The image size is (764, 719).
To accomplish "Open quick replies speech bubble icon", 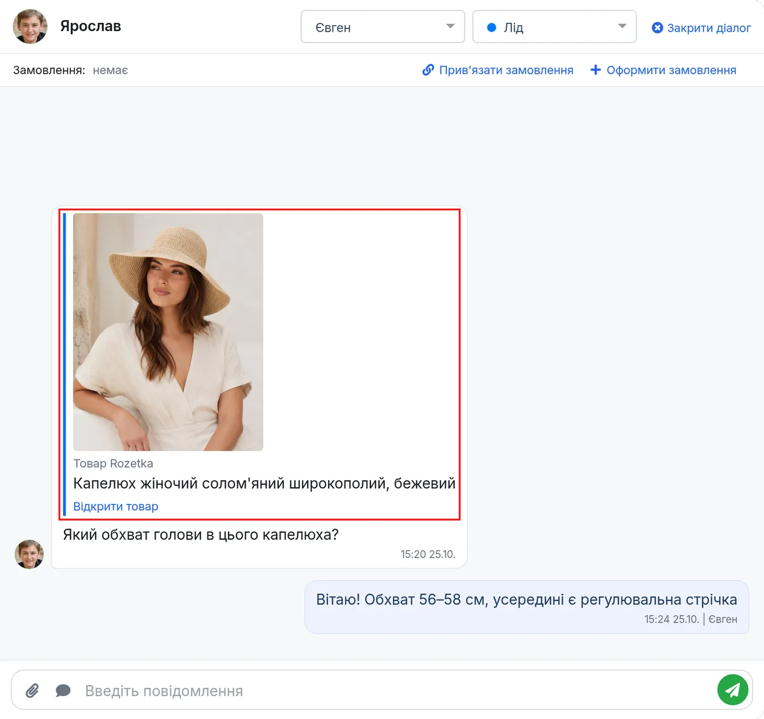I will coord(63,691).
